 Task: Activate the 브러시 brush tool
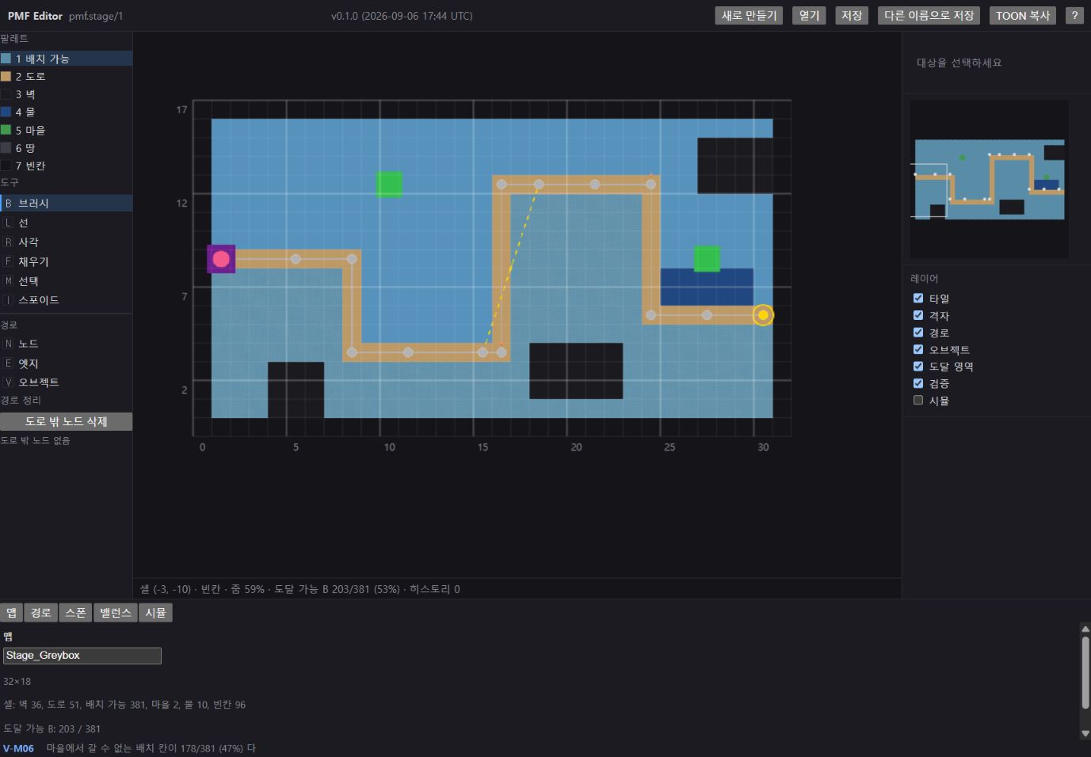66,204
